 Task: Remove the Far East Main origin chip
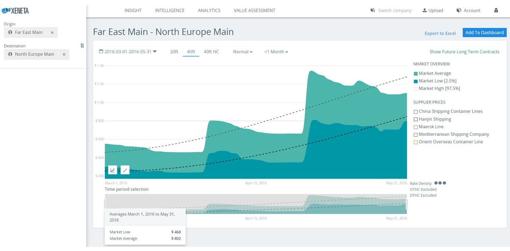pyautogui.click(x=52, y=32)
